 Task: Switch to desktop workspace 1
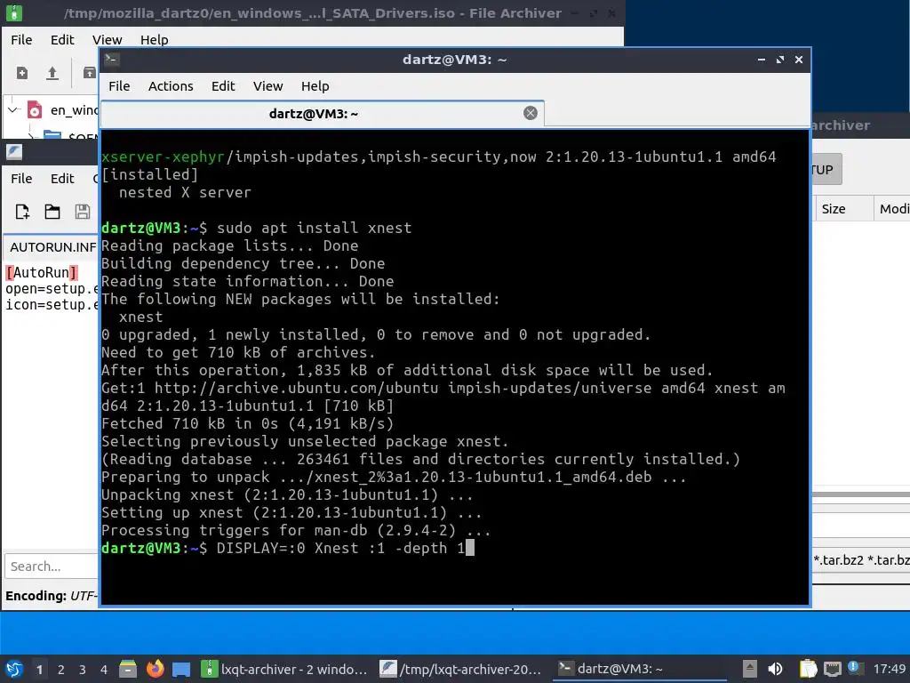click(39, 670)
